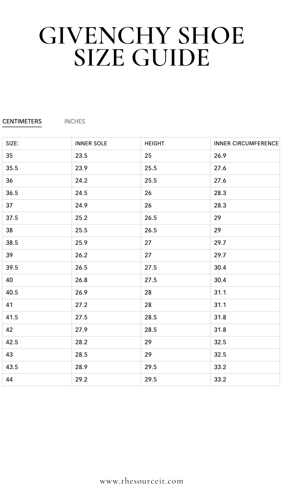Image resolution: width=283 pixels, height=504 pixels.
Task: Select the size 42.5 row cell
Action: [37, 342]
